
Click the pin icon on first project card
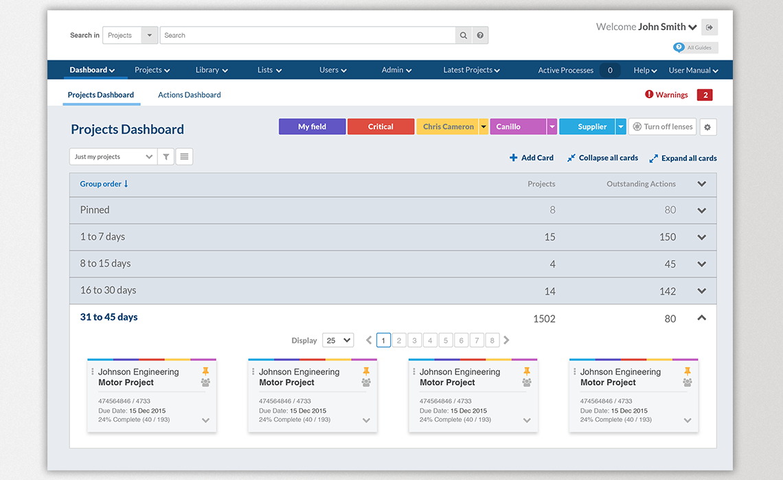click(205, 372)
